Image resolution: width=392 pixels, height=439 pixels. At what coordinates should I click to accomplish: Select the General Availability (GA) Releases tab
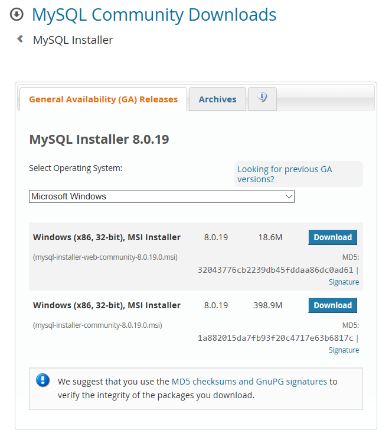click(103, 99)
